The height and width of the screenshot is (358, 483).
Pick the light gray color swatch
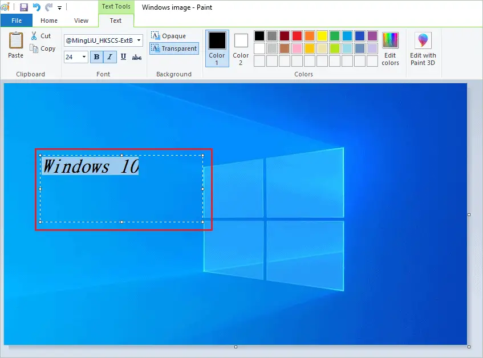pyautogui.click(x=272, y=48)
